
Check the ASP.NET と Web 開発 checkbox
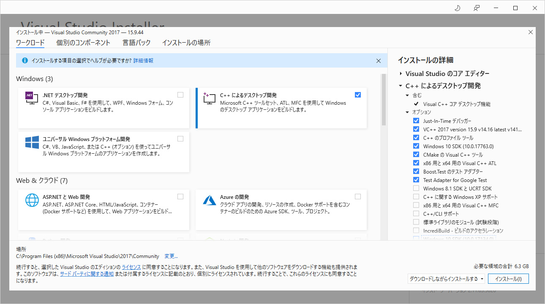coord(180,196)
